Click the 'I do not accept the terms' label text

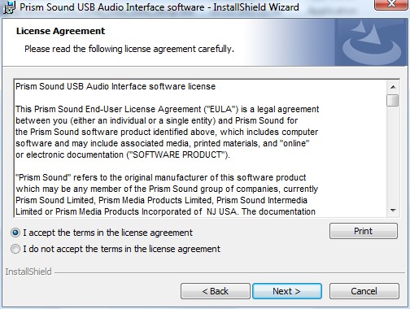pos(121,249)
